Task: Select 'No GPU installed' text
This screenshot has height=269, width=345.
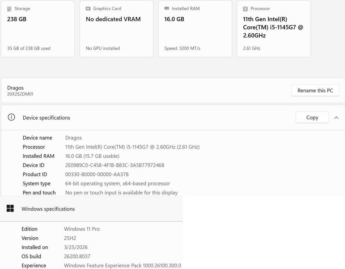Action: click(x=103, y=48)
